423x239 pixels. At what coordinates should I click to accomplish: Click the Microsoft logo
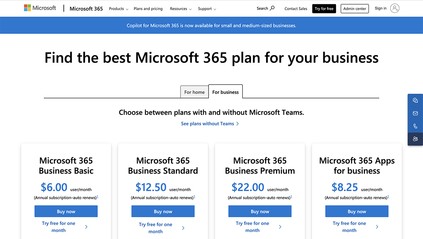point(39,8)
